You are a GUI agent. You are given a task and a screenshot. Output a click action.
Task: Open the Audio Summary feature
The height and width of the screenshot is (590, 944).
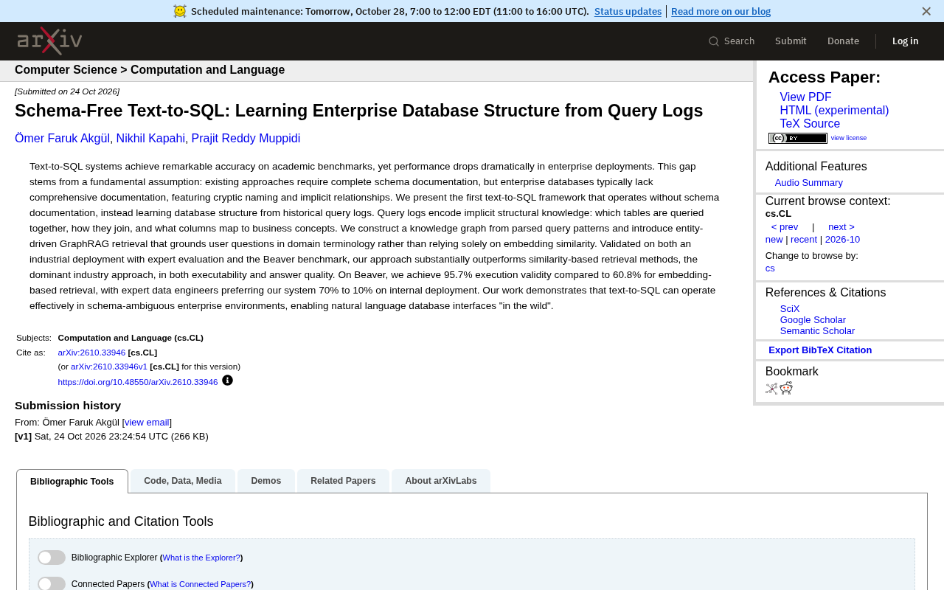pos(808,183)
